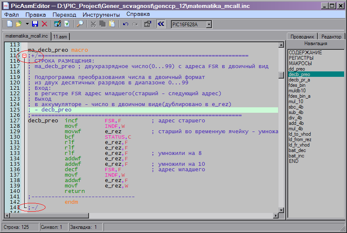Select mul_10 in navigation list
The height and width of the screenshot is (233, 347).
point(316,101)
